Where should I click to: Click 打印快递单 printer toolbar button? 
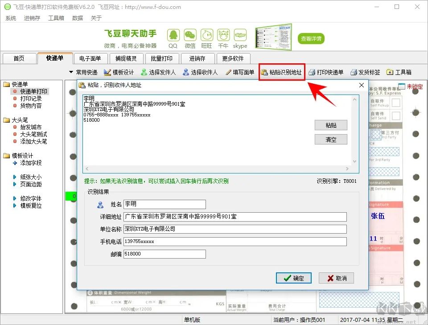[326, 72]
